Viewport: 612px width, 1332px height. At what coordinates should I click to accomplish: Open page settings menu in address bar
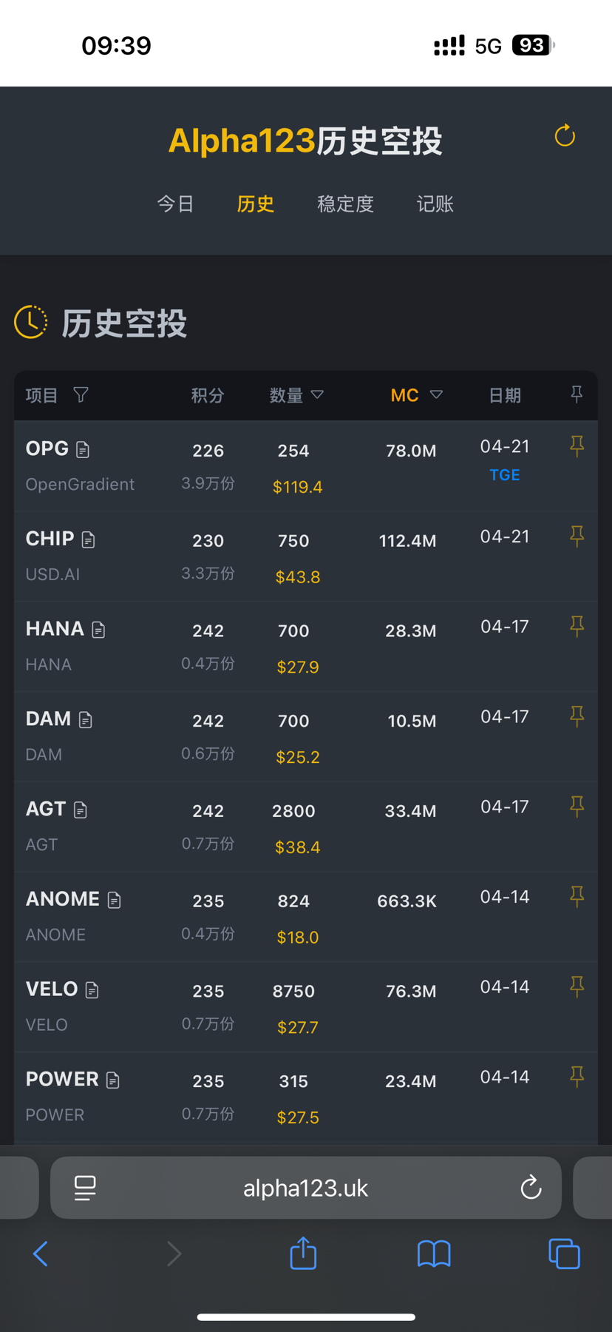click(x=85, y=1188)
